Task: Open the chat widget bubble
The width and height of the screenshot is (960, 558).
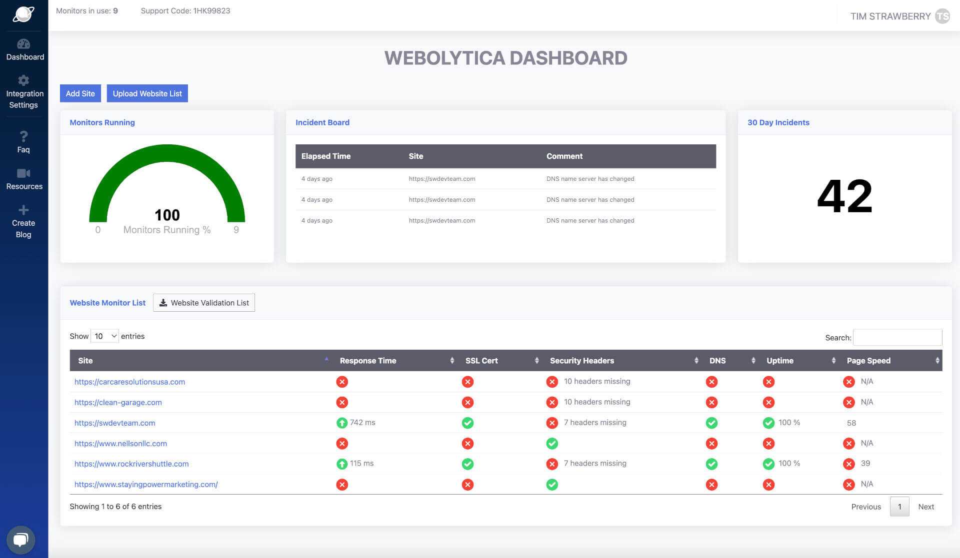Action: click(21, 540)
